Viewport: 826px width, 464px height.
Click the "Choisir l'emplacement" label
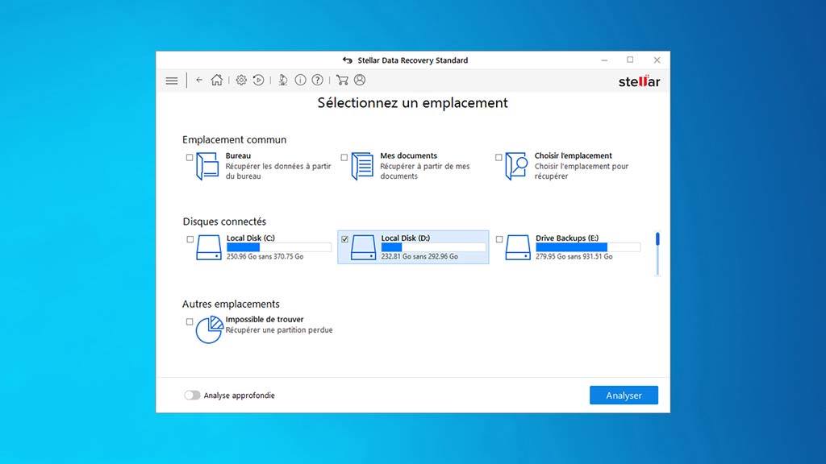click(574, 155)
